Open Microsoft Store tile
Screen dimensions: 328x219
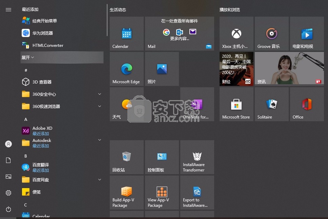[x=237, y=104]
